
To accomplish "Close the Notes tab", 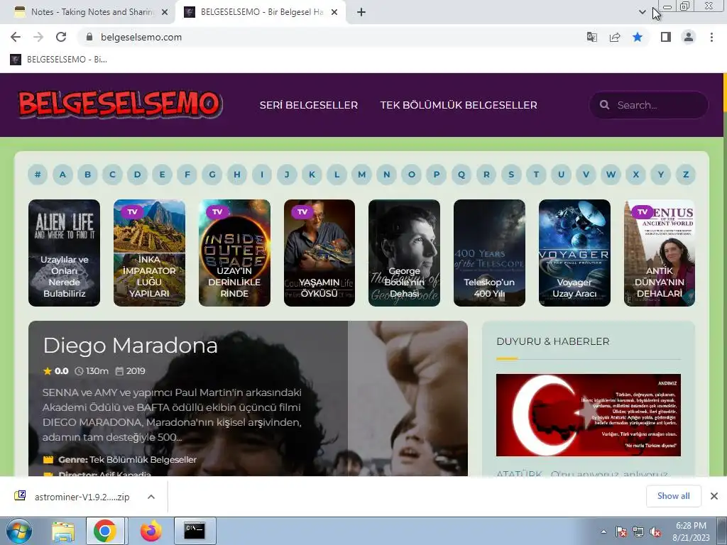I will pyautogui.click(x=164, y=12).
